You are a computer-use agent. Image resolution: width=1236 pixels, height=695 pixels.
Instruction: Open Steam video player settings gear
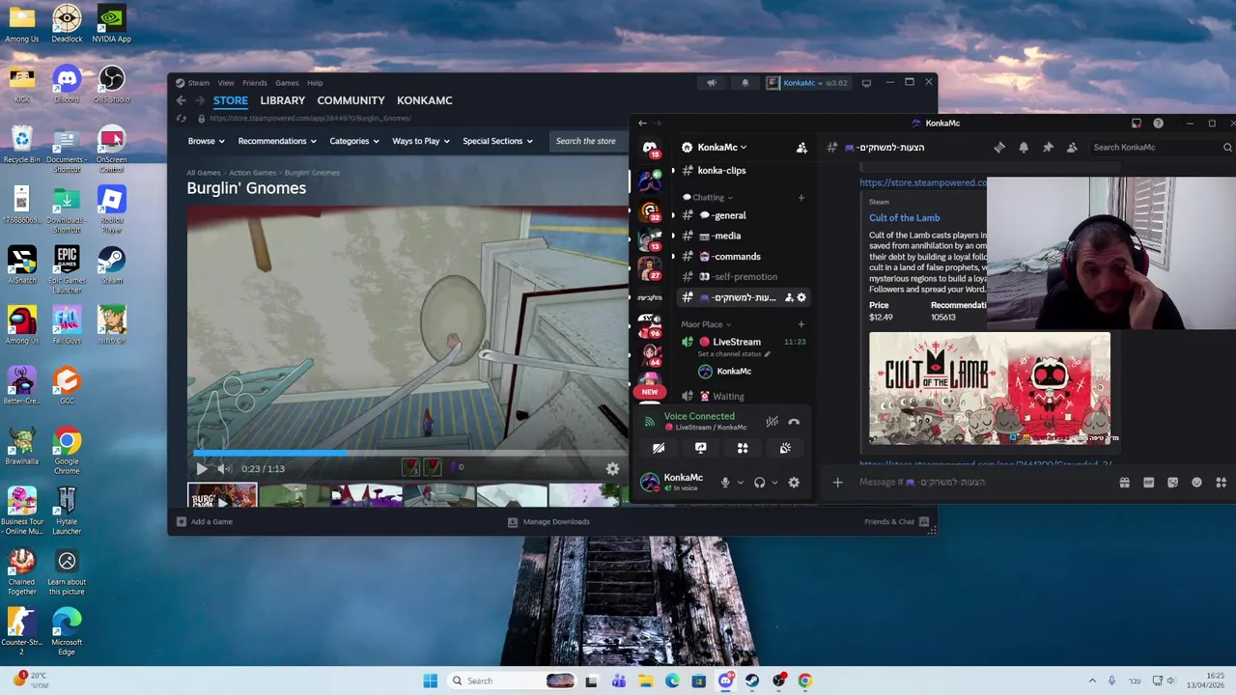[612, 468]
